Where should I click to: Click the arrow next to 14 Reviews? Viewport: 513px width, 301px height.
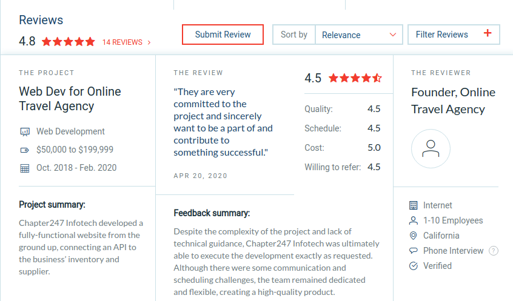point(149,42)
